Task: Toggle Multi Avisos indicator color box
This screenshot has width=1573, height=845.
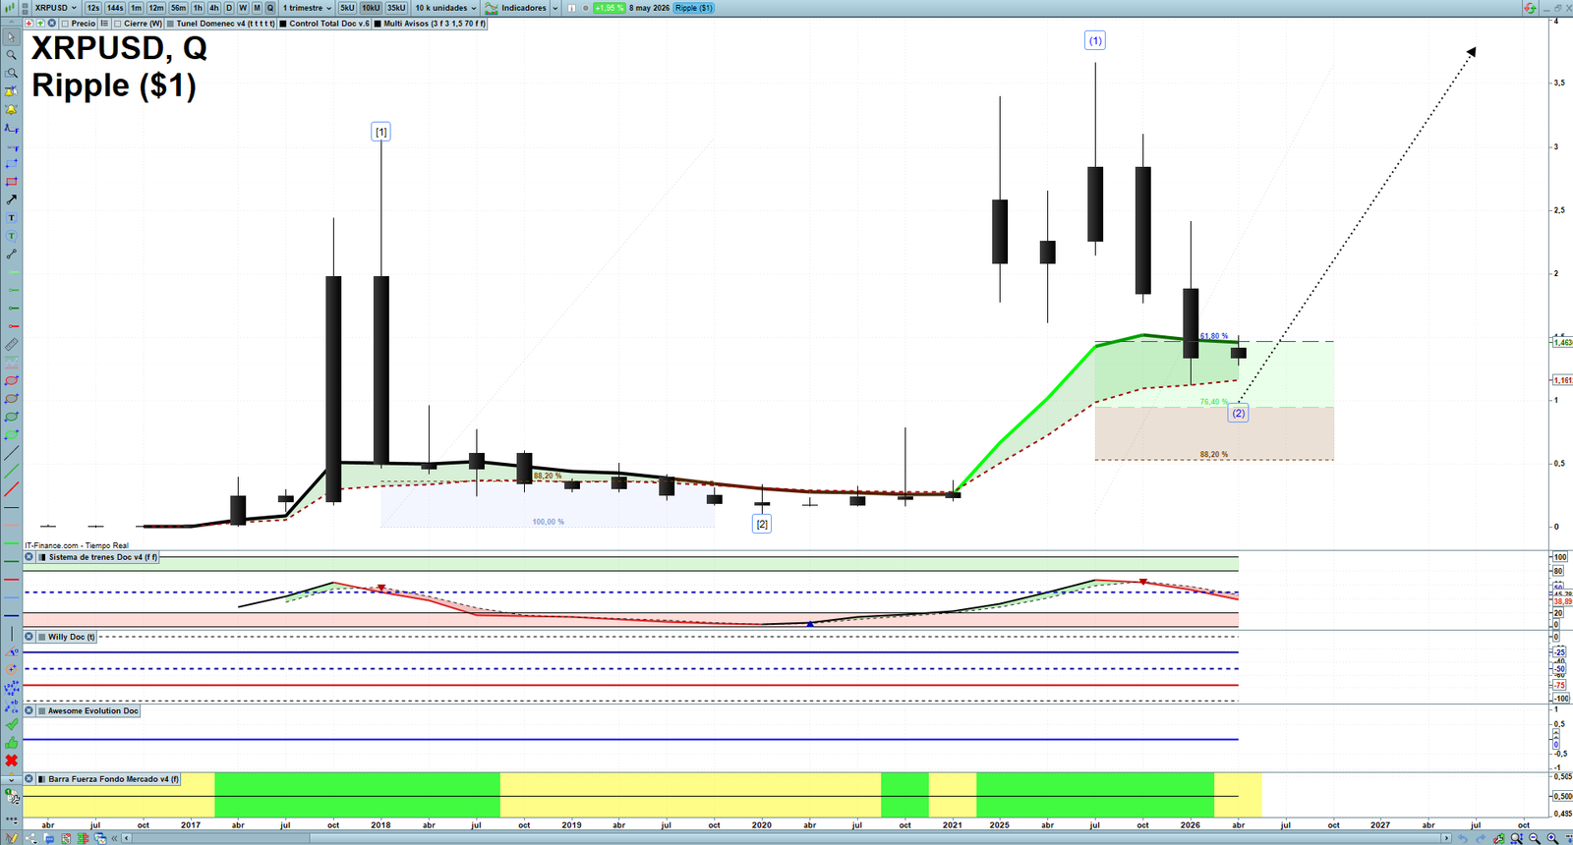Action: [x=379, y=24]
